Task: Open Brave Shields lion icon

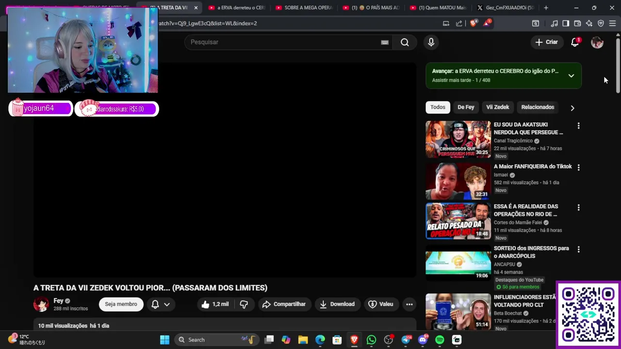Action: 474,23
